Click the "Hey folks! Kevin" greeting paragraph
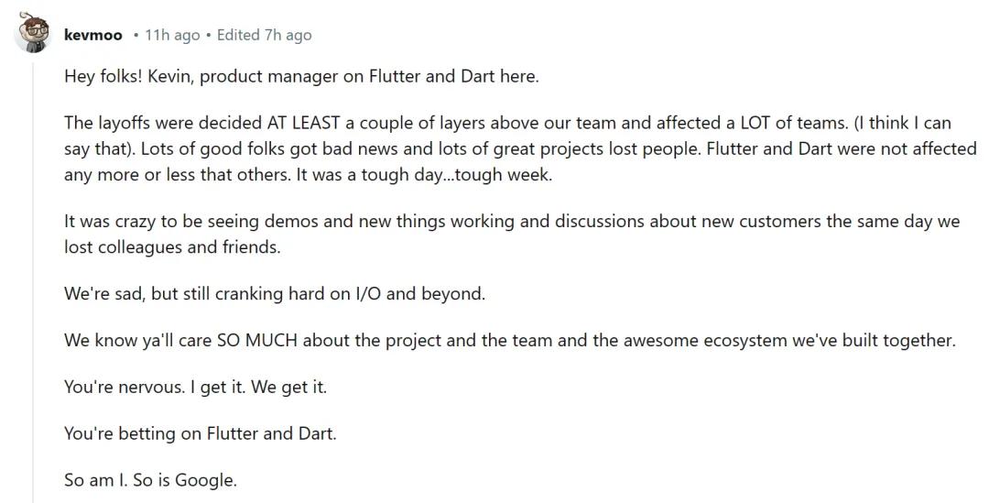This screenshot has height=503, width=989. (301, 76)
